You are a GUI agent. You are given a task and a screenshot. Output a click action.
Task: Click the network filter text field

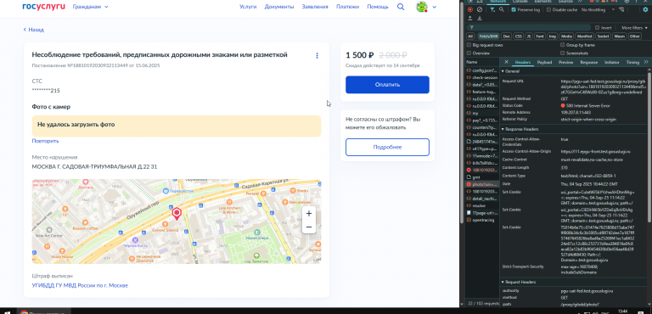pos(528,27)
